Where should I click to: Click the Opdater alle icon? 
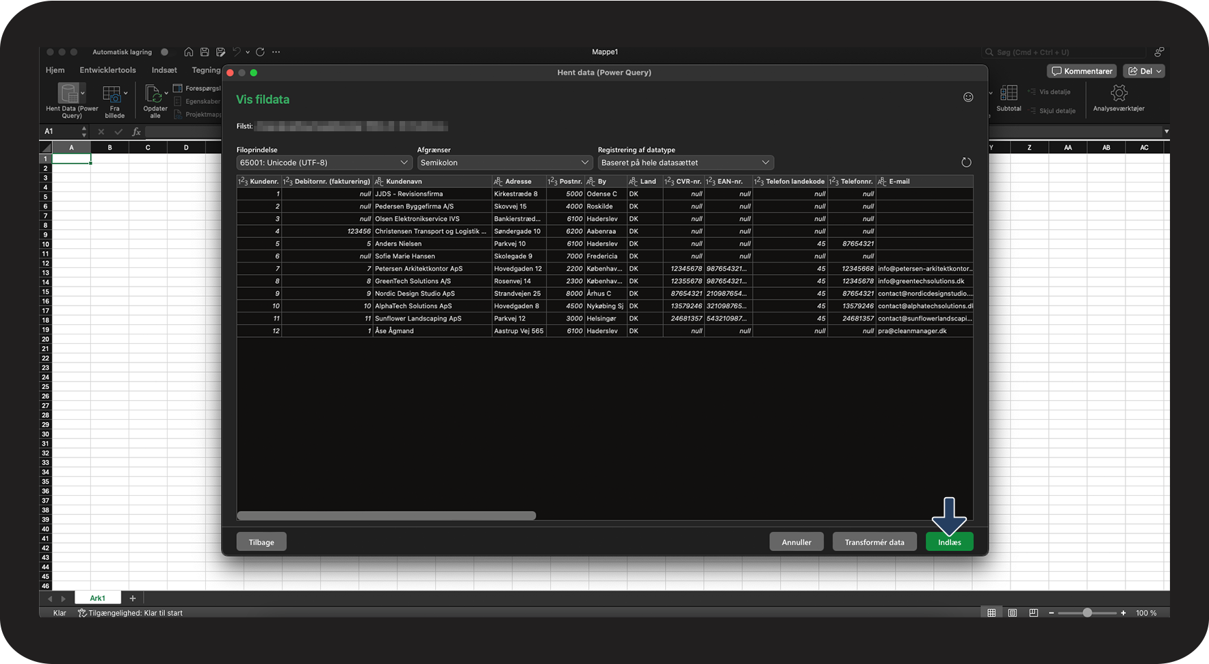pyautogui.click(x=154, y=94)
